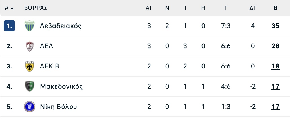The width and height of the screenshot is (290, 119).
Task: Click the ΑΕΚ Β eagle crest
Action: click(30, 66)
